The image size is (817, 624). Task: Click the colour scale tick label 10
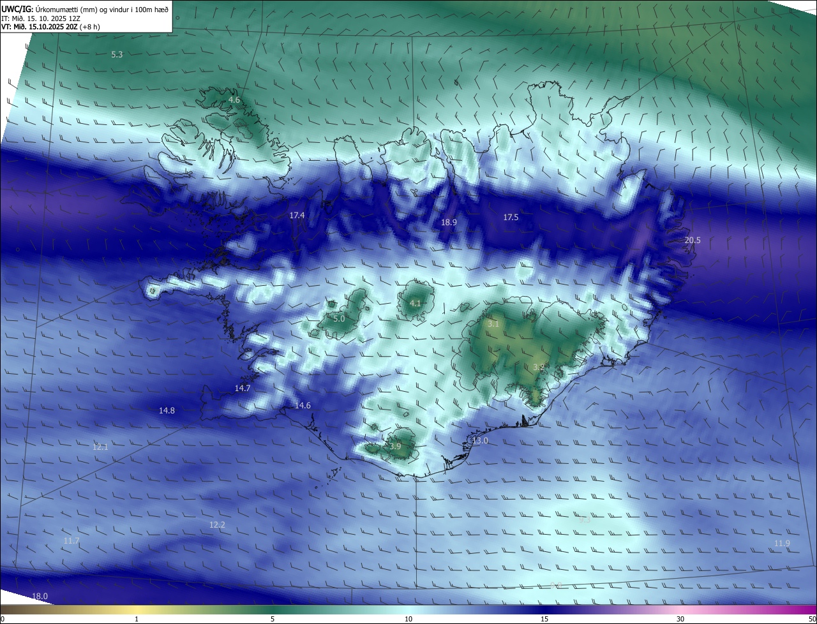click(x=408, y=619)
